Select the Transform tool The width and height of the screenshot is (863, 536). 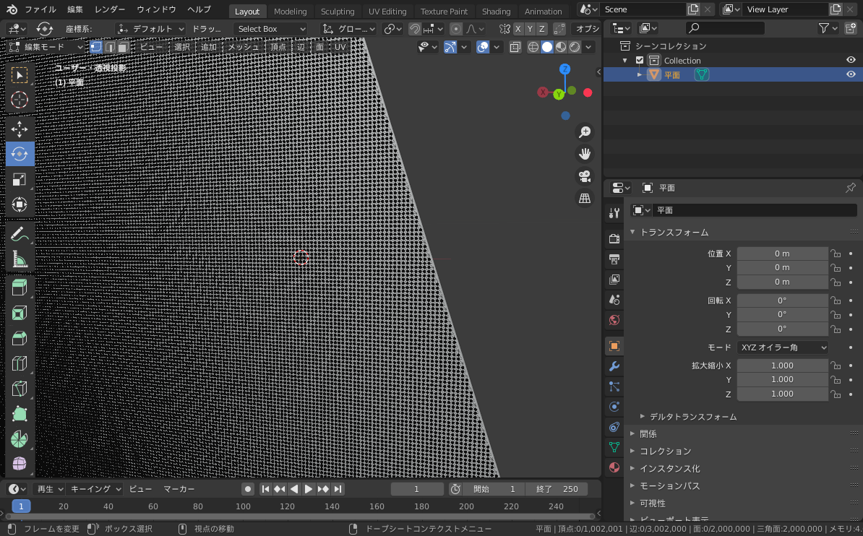pyautogui.click(x=20, y=204)
